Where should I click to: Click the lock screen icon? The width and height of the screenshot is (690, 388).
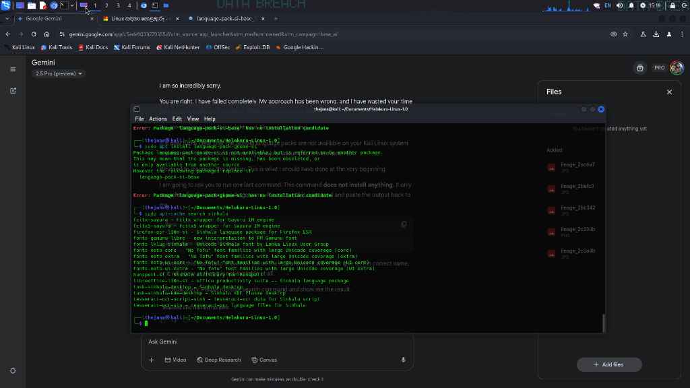pos(672,5)
